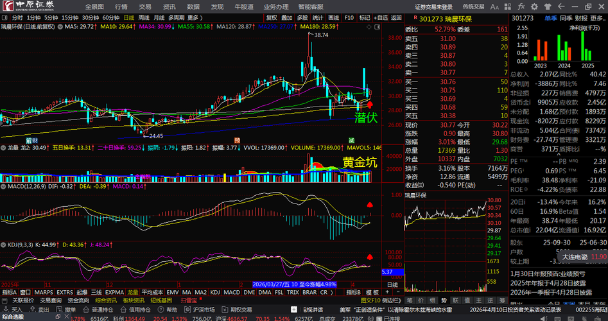
Task: Switch chart period to 分时
Action: coord(17,17)
